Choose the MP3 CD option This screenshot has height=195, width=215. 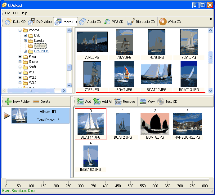click(114, 22)
